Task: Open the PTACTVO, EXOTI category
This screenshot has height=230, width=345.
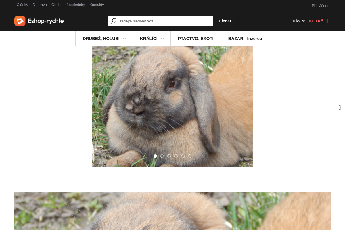Action: [x=196, y=39]
